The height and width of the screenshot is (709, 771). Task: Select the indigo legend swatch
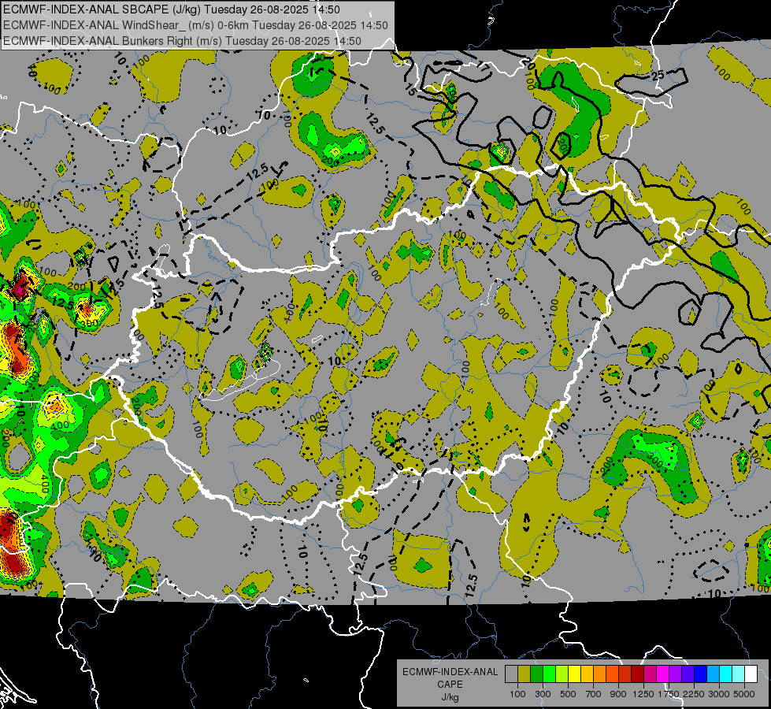pyautogui.click(x=688, y=674)
